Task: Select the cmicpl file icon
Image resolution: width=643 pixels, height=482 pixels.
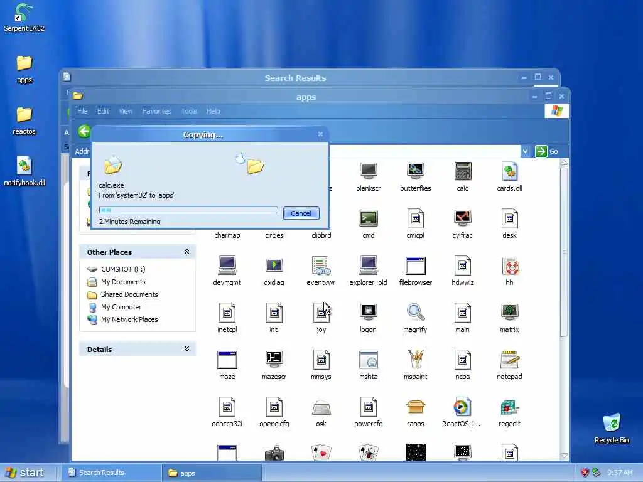Action: (x=416, y=219)
